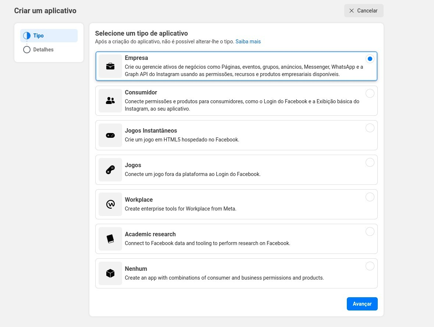Screen dimensions: 434x327
Task: Click the 'Criar um aplicativo' page title
Action: [45, 11]
